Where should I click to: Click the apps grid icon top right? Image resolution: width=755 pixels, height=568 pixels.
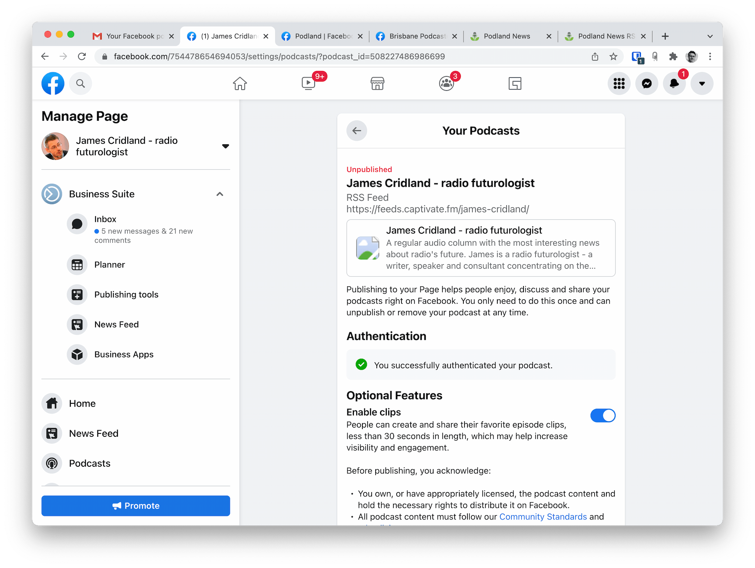point(619,84)
